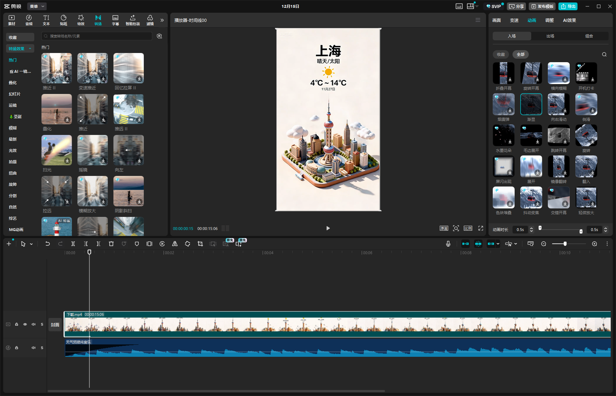Click the delete trash icon in timeline toolbar
The width and height of the screenshot is (616, 396).
pyautogui.click(x=111, y=244)
